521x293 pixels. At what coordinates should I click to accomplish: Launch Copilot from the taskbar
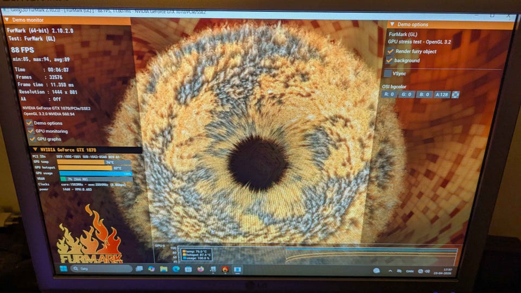pyautogui.click(x=151, y=269)
